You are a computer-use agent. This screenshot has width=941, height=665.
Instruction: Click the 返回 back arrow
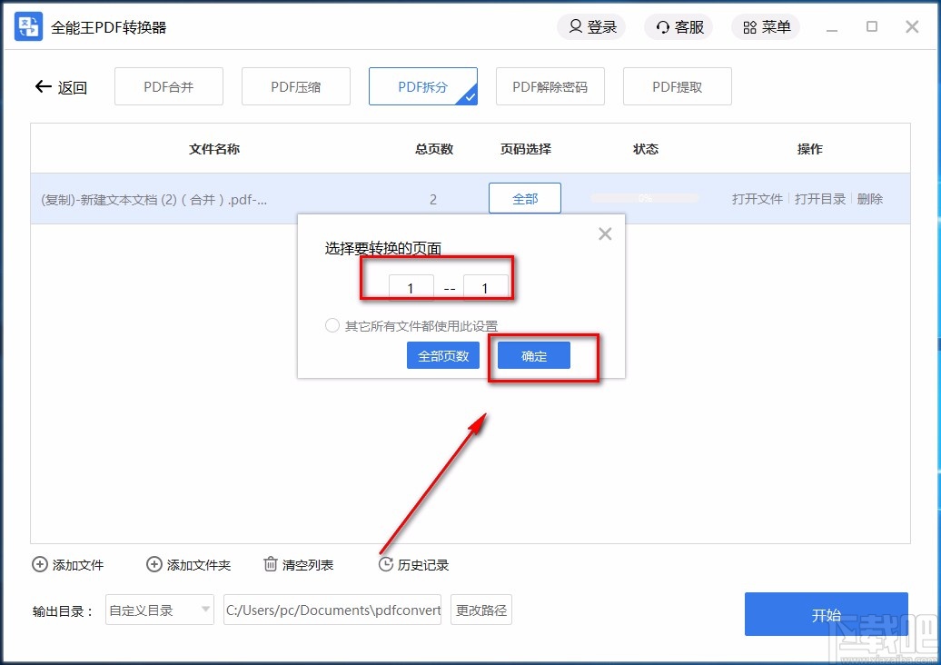click(43, 86)
